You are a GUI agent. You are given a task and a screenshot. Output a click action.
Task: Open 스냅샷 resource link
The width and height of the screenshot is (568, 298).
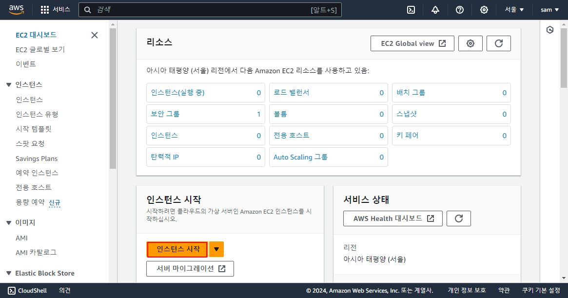pos(407,114)
